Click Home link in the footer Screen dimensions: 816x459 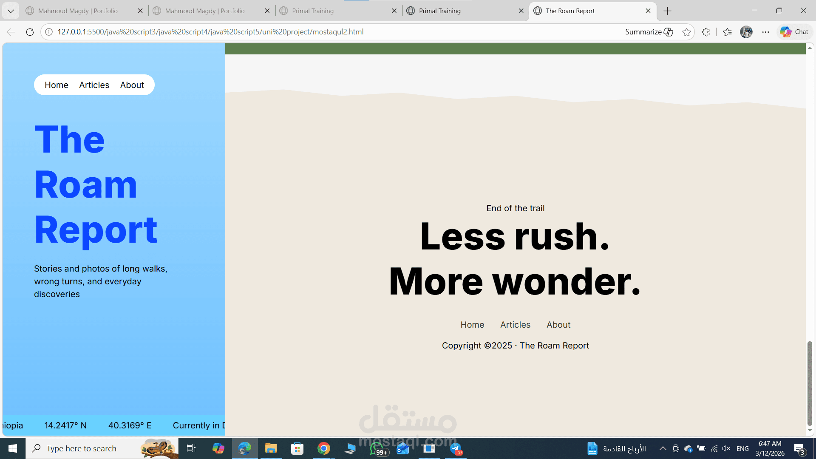(x=472, y=325)
